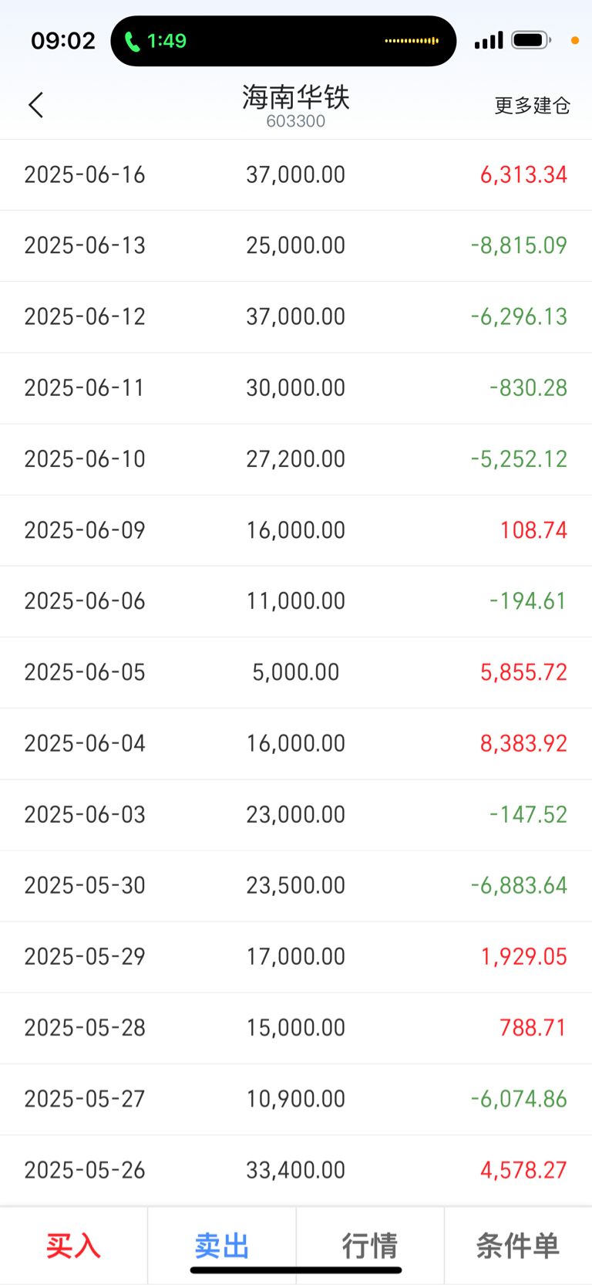This screenshot has width=592, height=1285.
Task: Tap the 买入 buy button
Action: (x=73, y=1246)
